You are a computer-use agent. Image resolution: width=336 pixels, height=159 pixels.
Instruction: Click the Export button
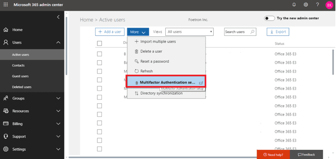[x=278, y=32]
